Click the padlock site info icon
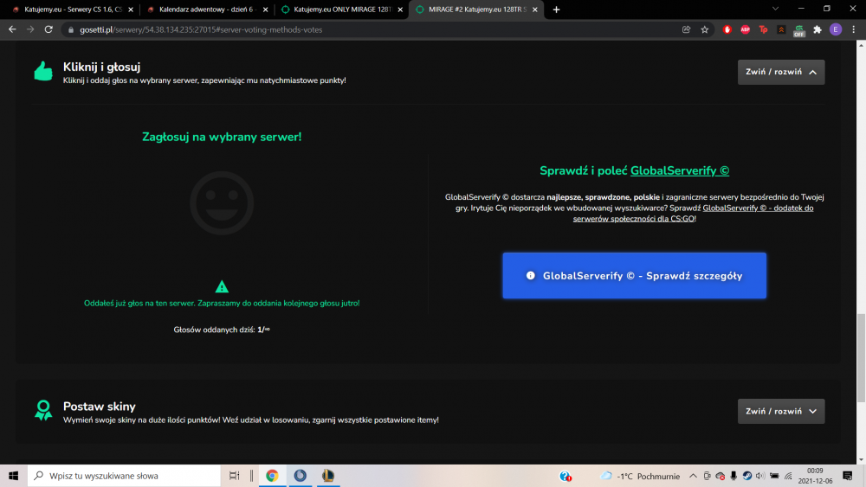The height and width of the screenshot is (487, 866). pyautogui.click(x=71, y=29)
